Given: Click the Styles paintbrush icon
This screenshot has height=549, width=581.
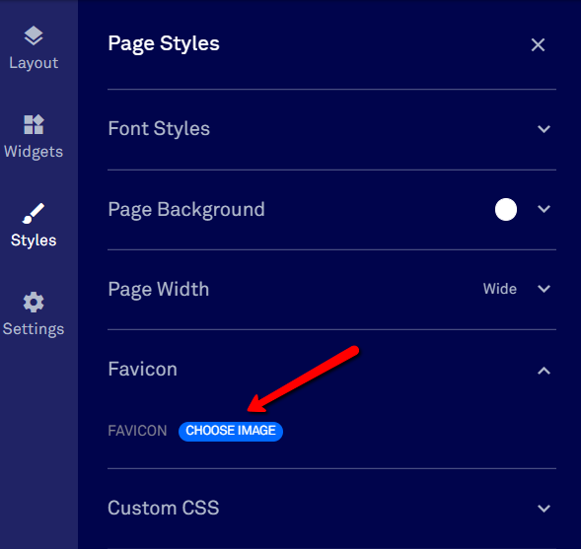Looking at the screenshot, I should 34,213.
